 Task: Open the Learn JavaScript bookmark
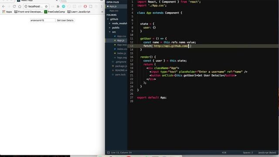coord(79,12)
